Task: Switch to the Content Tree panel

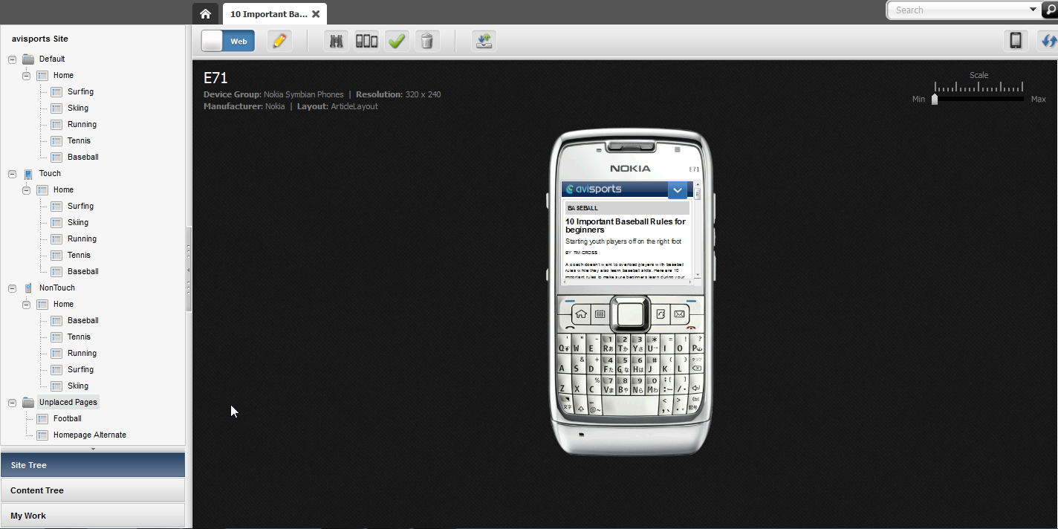Action: [93, 490]
